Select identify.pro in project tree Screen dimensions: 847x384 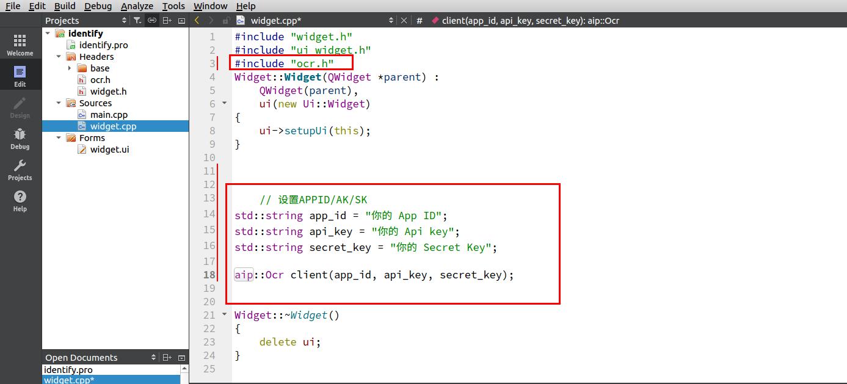click(103, 45)
